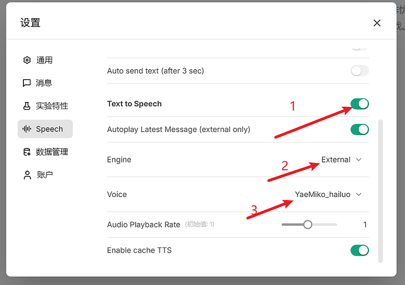Viewport: 405px width, 285px height.
Task: Expand the Engine chevron arrow
Action: coord(359,160)
